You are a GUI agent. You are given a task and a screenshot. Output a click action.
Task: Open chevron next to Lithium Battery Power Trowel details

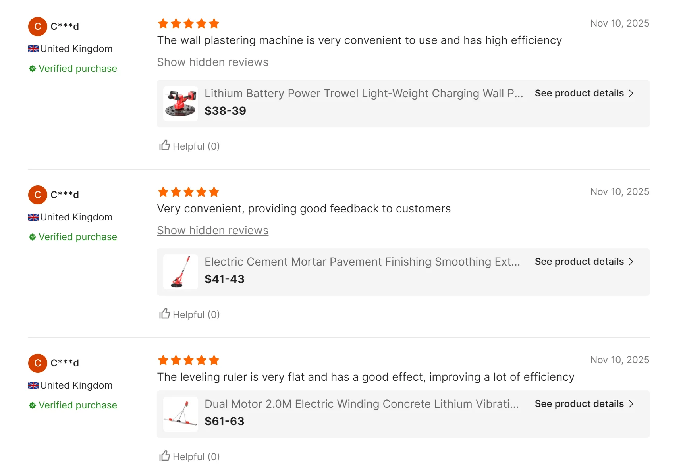tap(631, 93)
